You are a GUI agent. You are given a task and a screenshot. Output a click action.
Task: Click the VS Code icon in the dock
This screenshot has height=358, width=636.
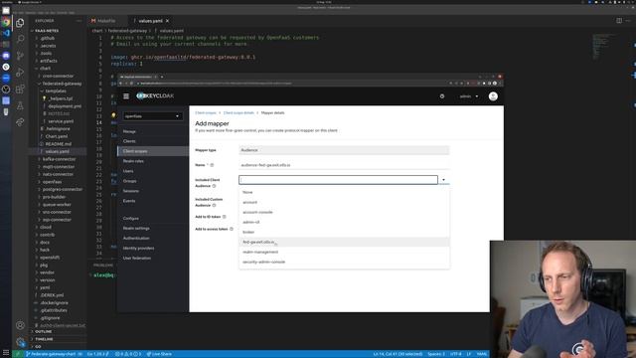pos(6,33)
